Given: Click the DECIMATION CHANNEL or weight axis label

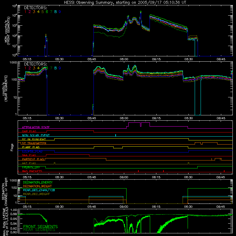Looking at the screenshot, I should point(4,191).
